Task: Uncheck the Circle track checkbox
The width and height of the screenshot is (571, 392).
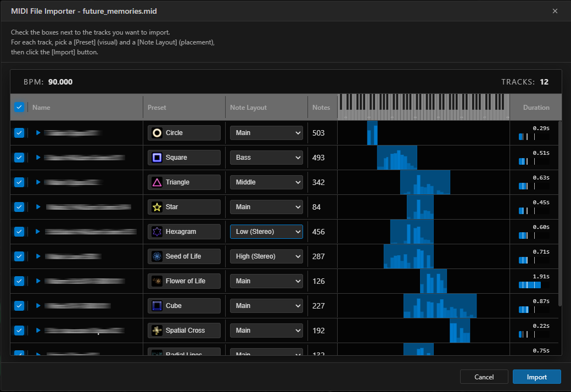Action: tap(19, 133)
